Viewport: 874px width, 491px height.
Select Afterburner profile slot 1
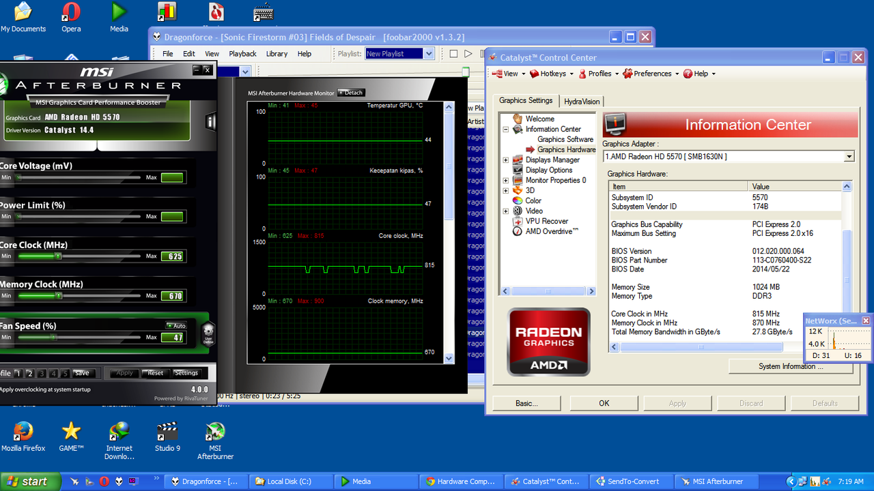[x=18, y=373]
